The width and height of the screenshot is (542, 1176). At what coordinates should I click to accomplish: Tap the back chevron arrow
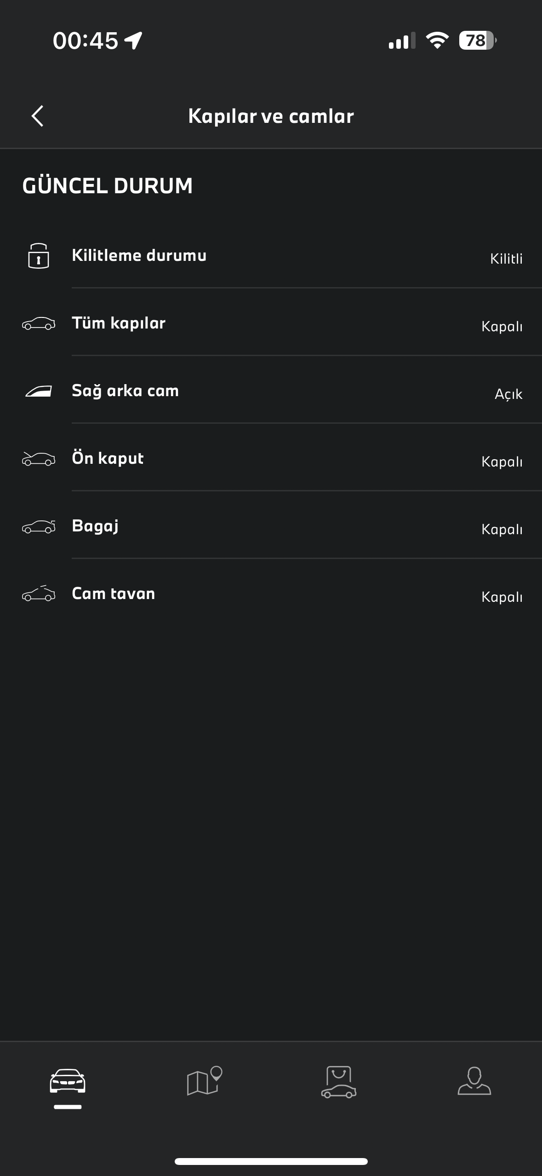[x=38, y=116]
